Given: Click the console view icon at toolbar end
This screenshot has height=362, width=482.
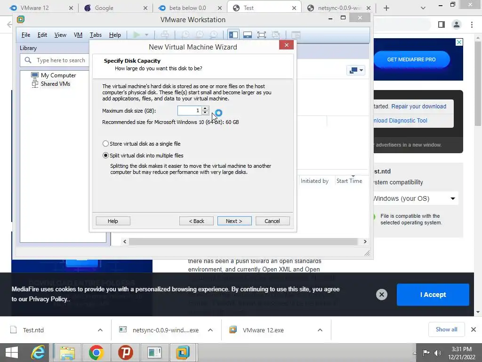Looking at the screenshot, I should tap(296, 35).
